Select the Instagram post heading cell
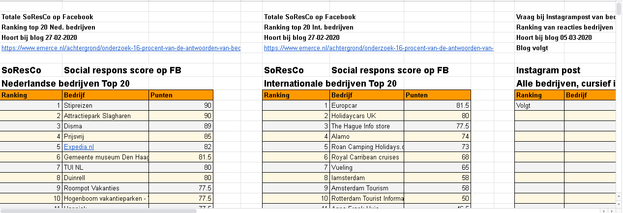This screenshot has height=213, width=623. click(x=548, y=70)
